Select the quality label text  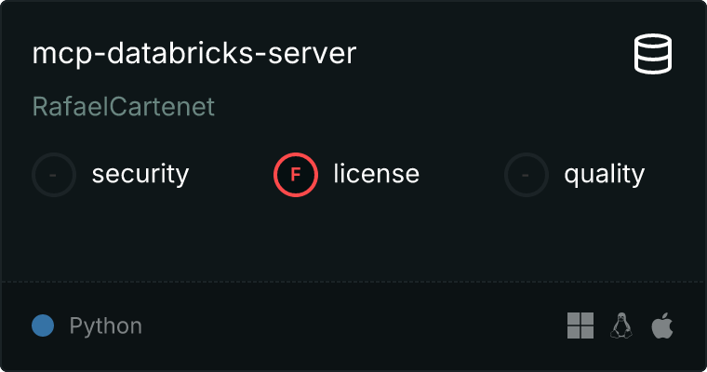(605, 175)
